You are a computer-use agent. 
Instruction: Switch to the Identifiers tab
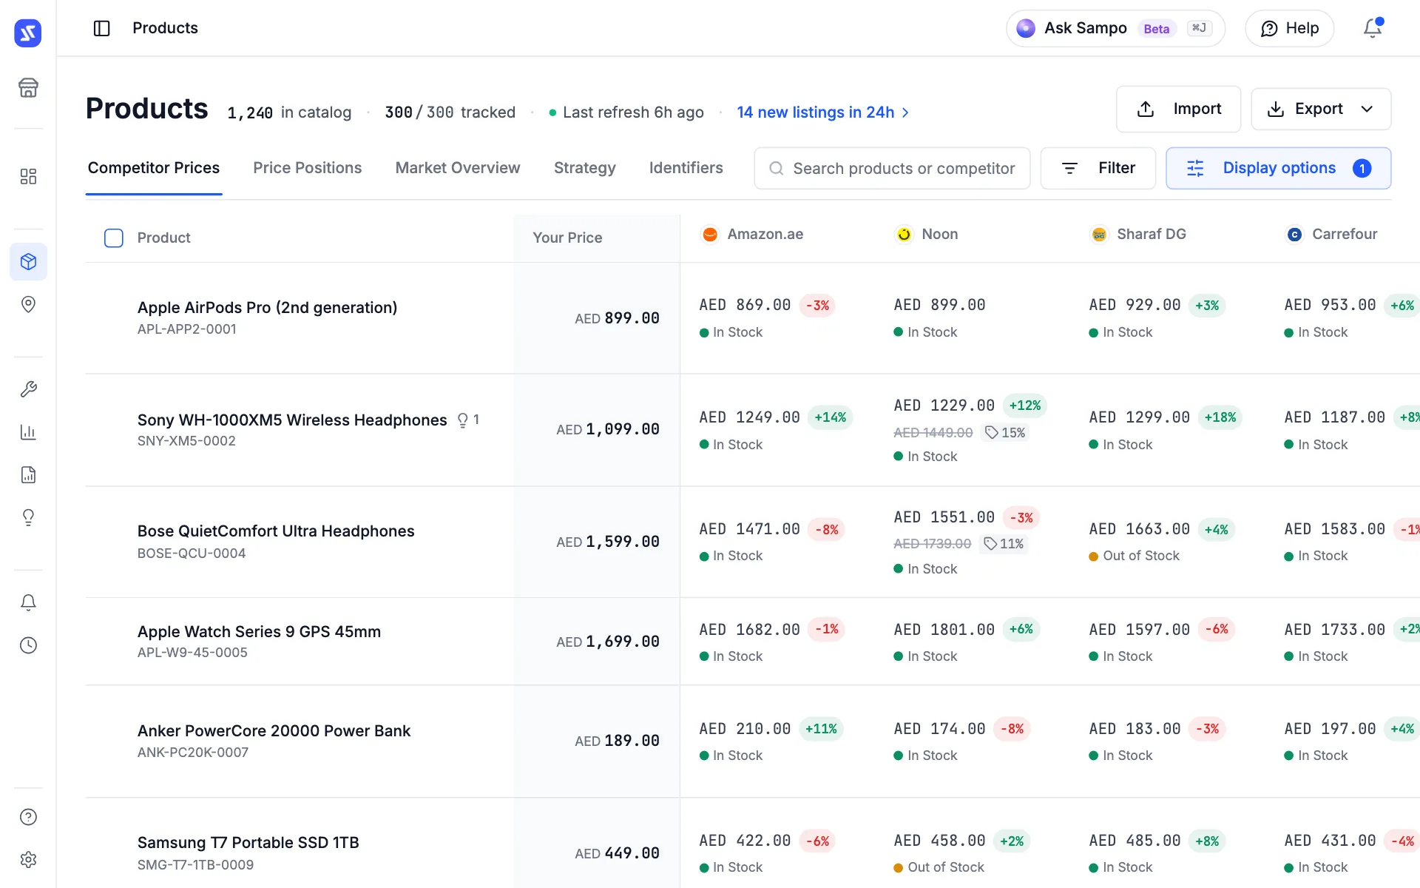coord(686,168)
